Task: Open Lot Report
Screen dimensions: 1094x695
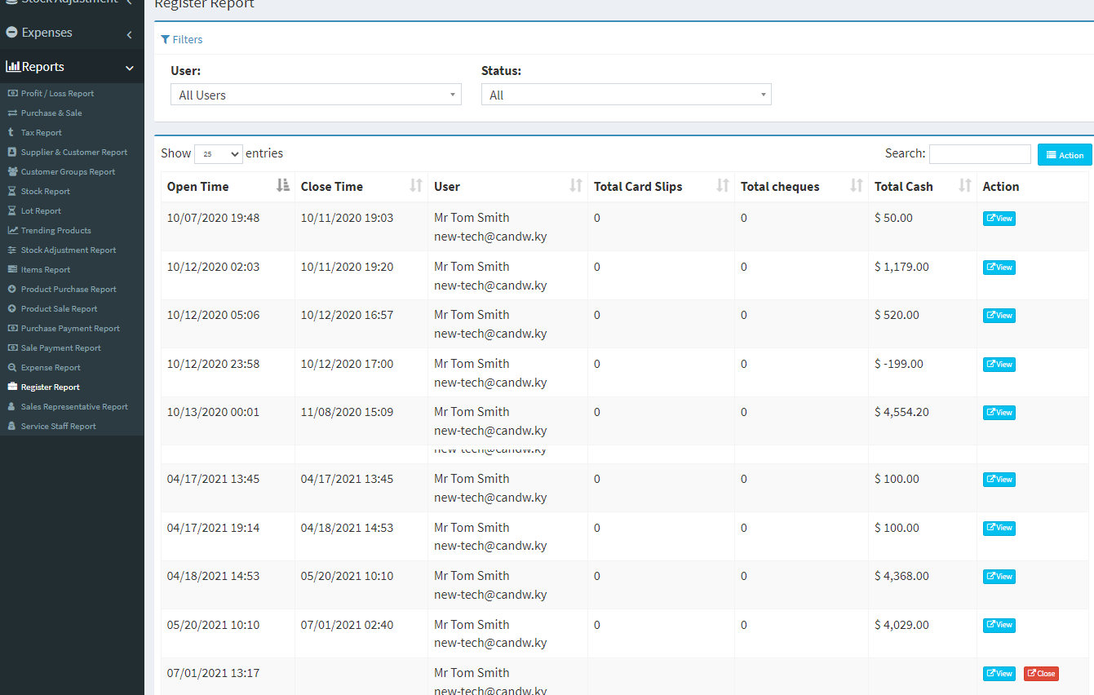Action: 41,210
